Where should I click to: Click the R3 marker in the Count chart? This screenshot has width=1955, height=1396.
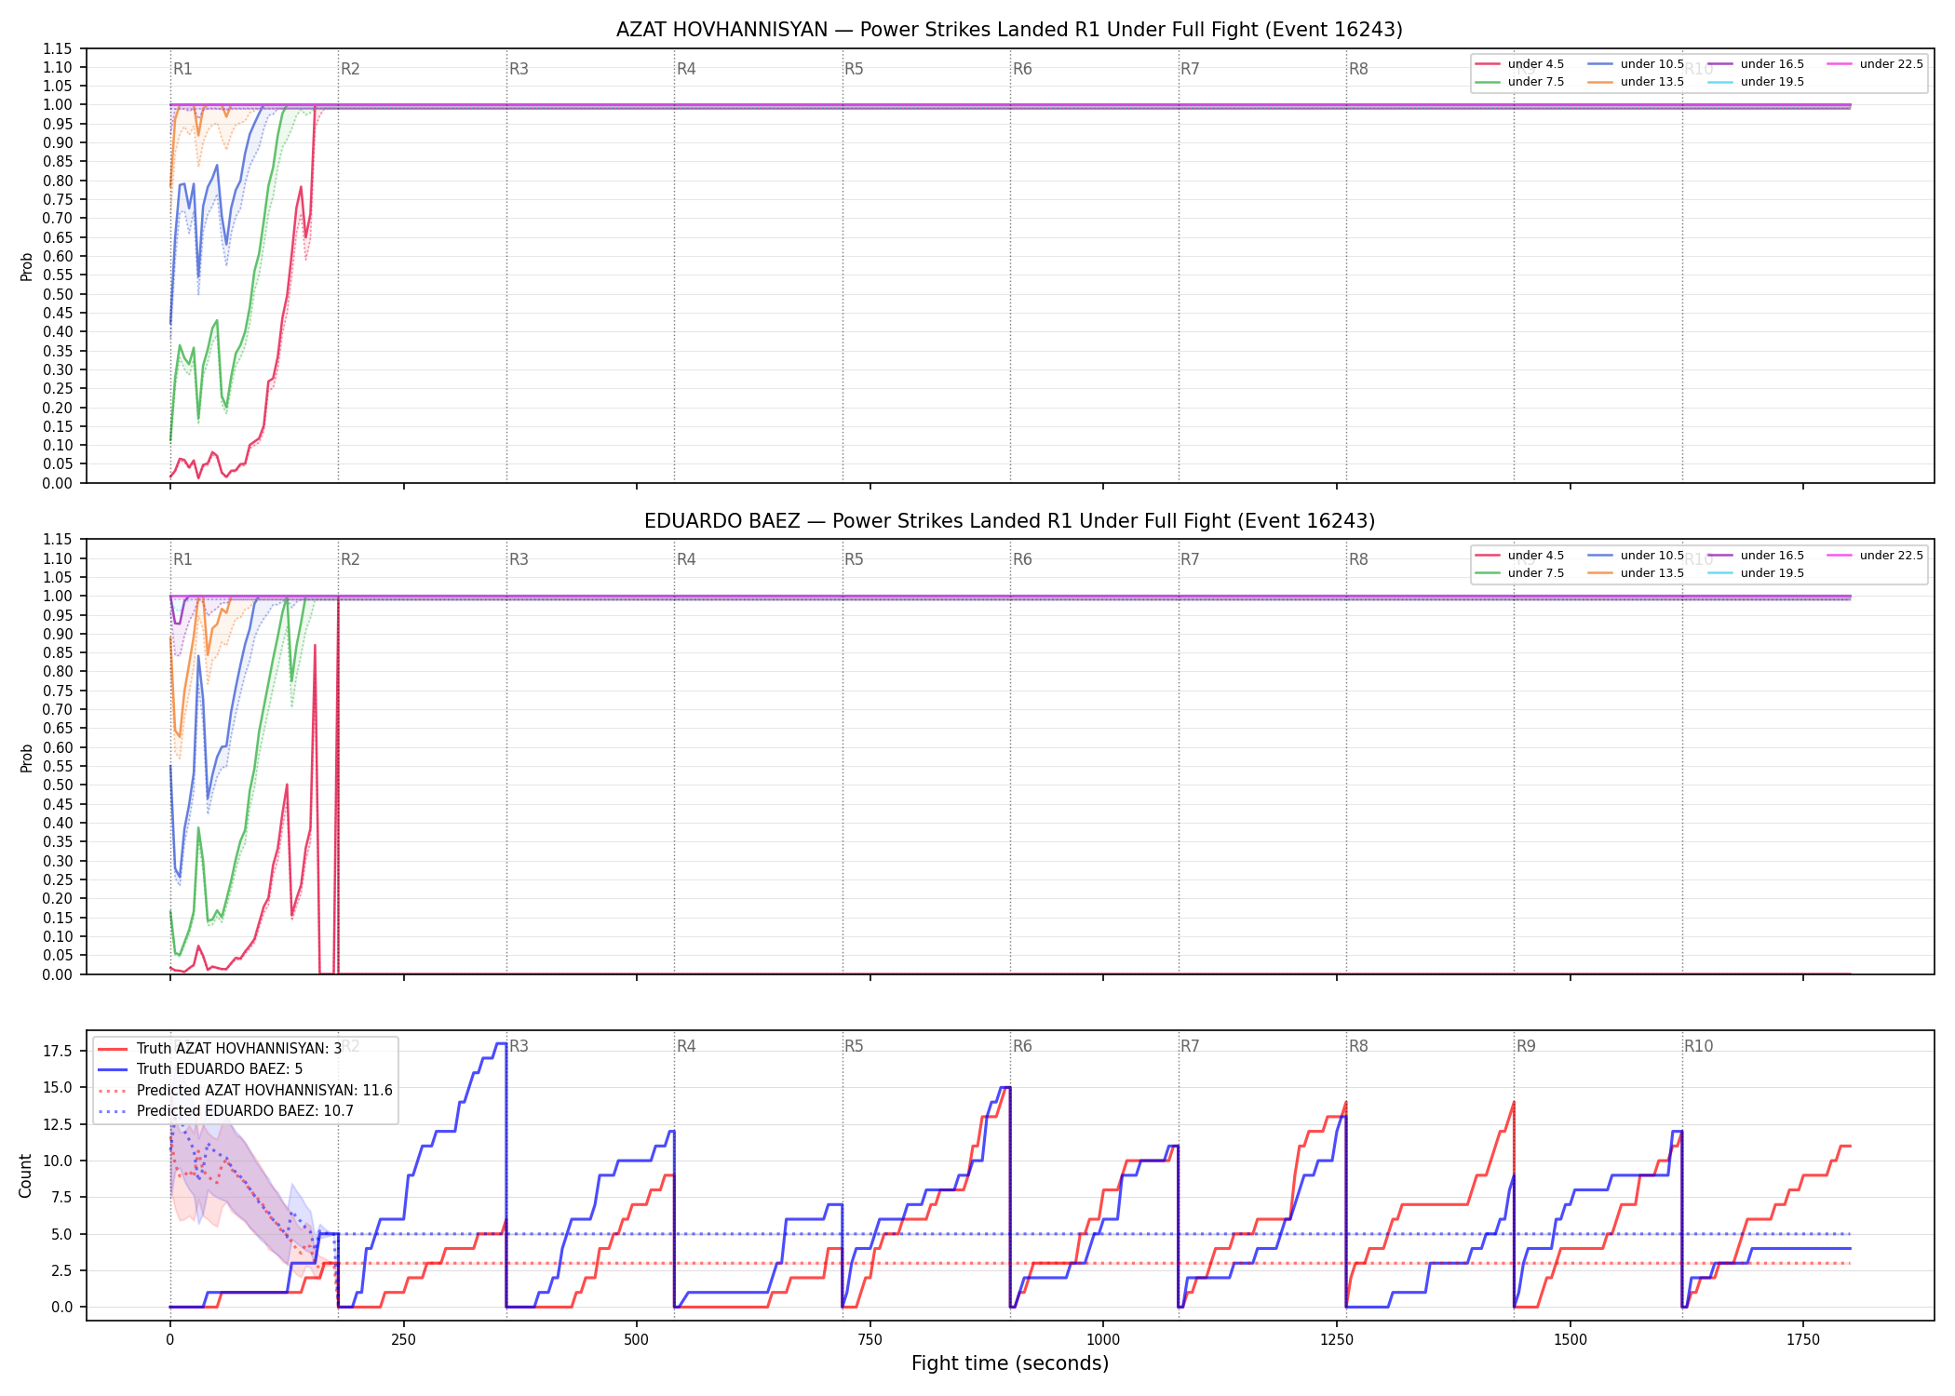(x=519, y=1046)
